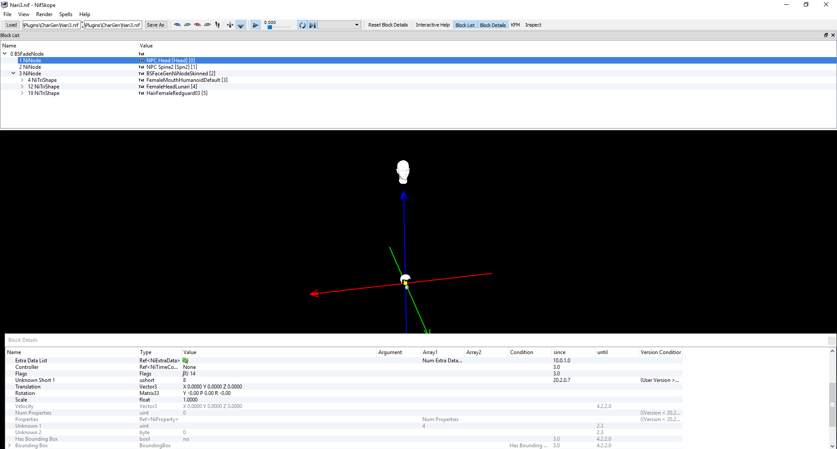837x449 pixels.
Task: Click the blue eye view icon
Action: [x=177, y=25]
